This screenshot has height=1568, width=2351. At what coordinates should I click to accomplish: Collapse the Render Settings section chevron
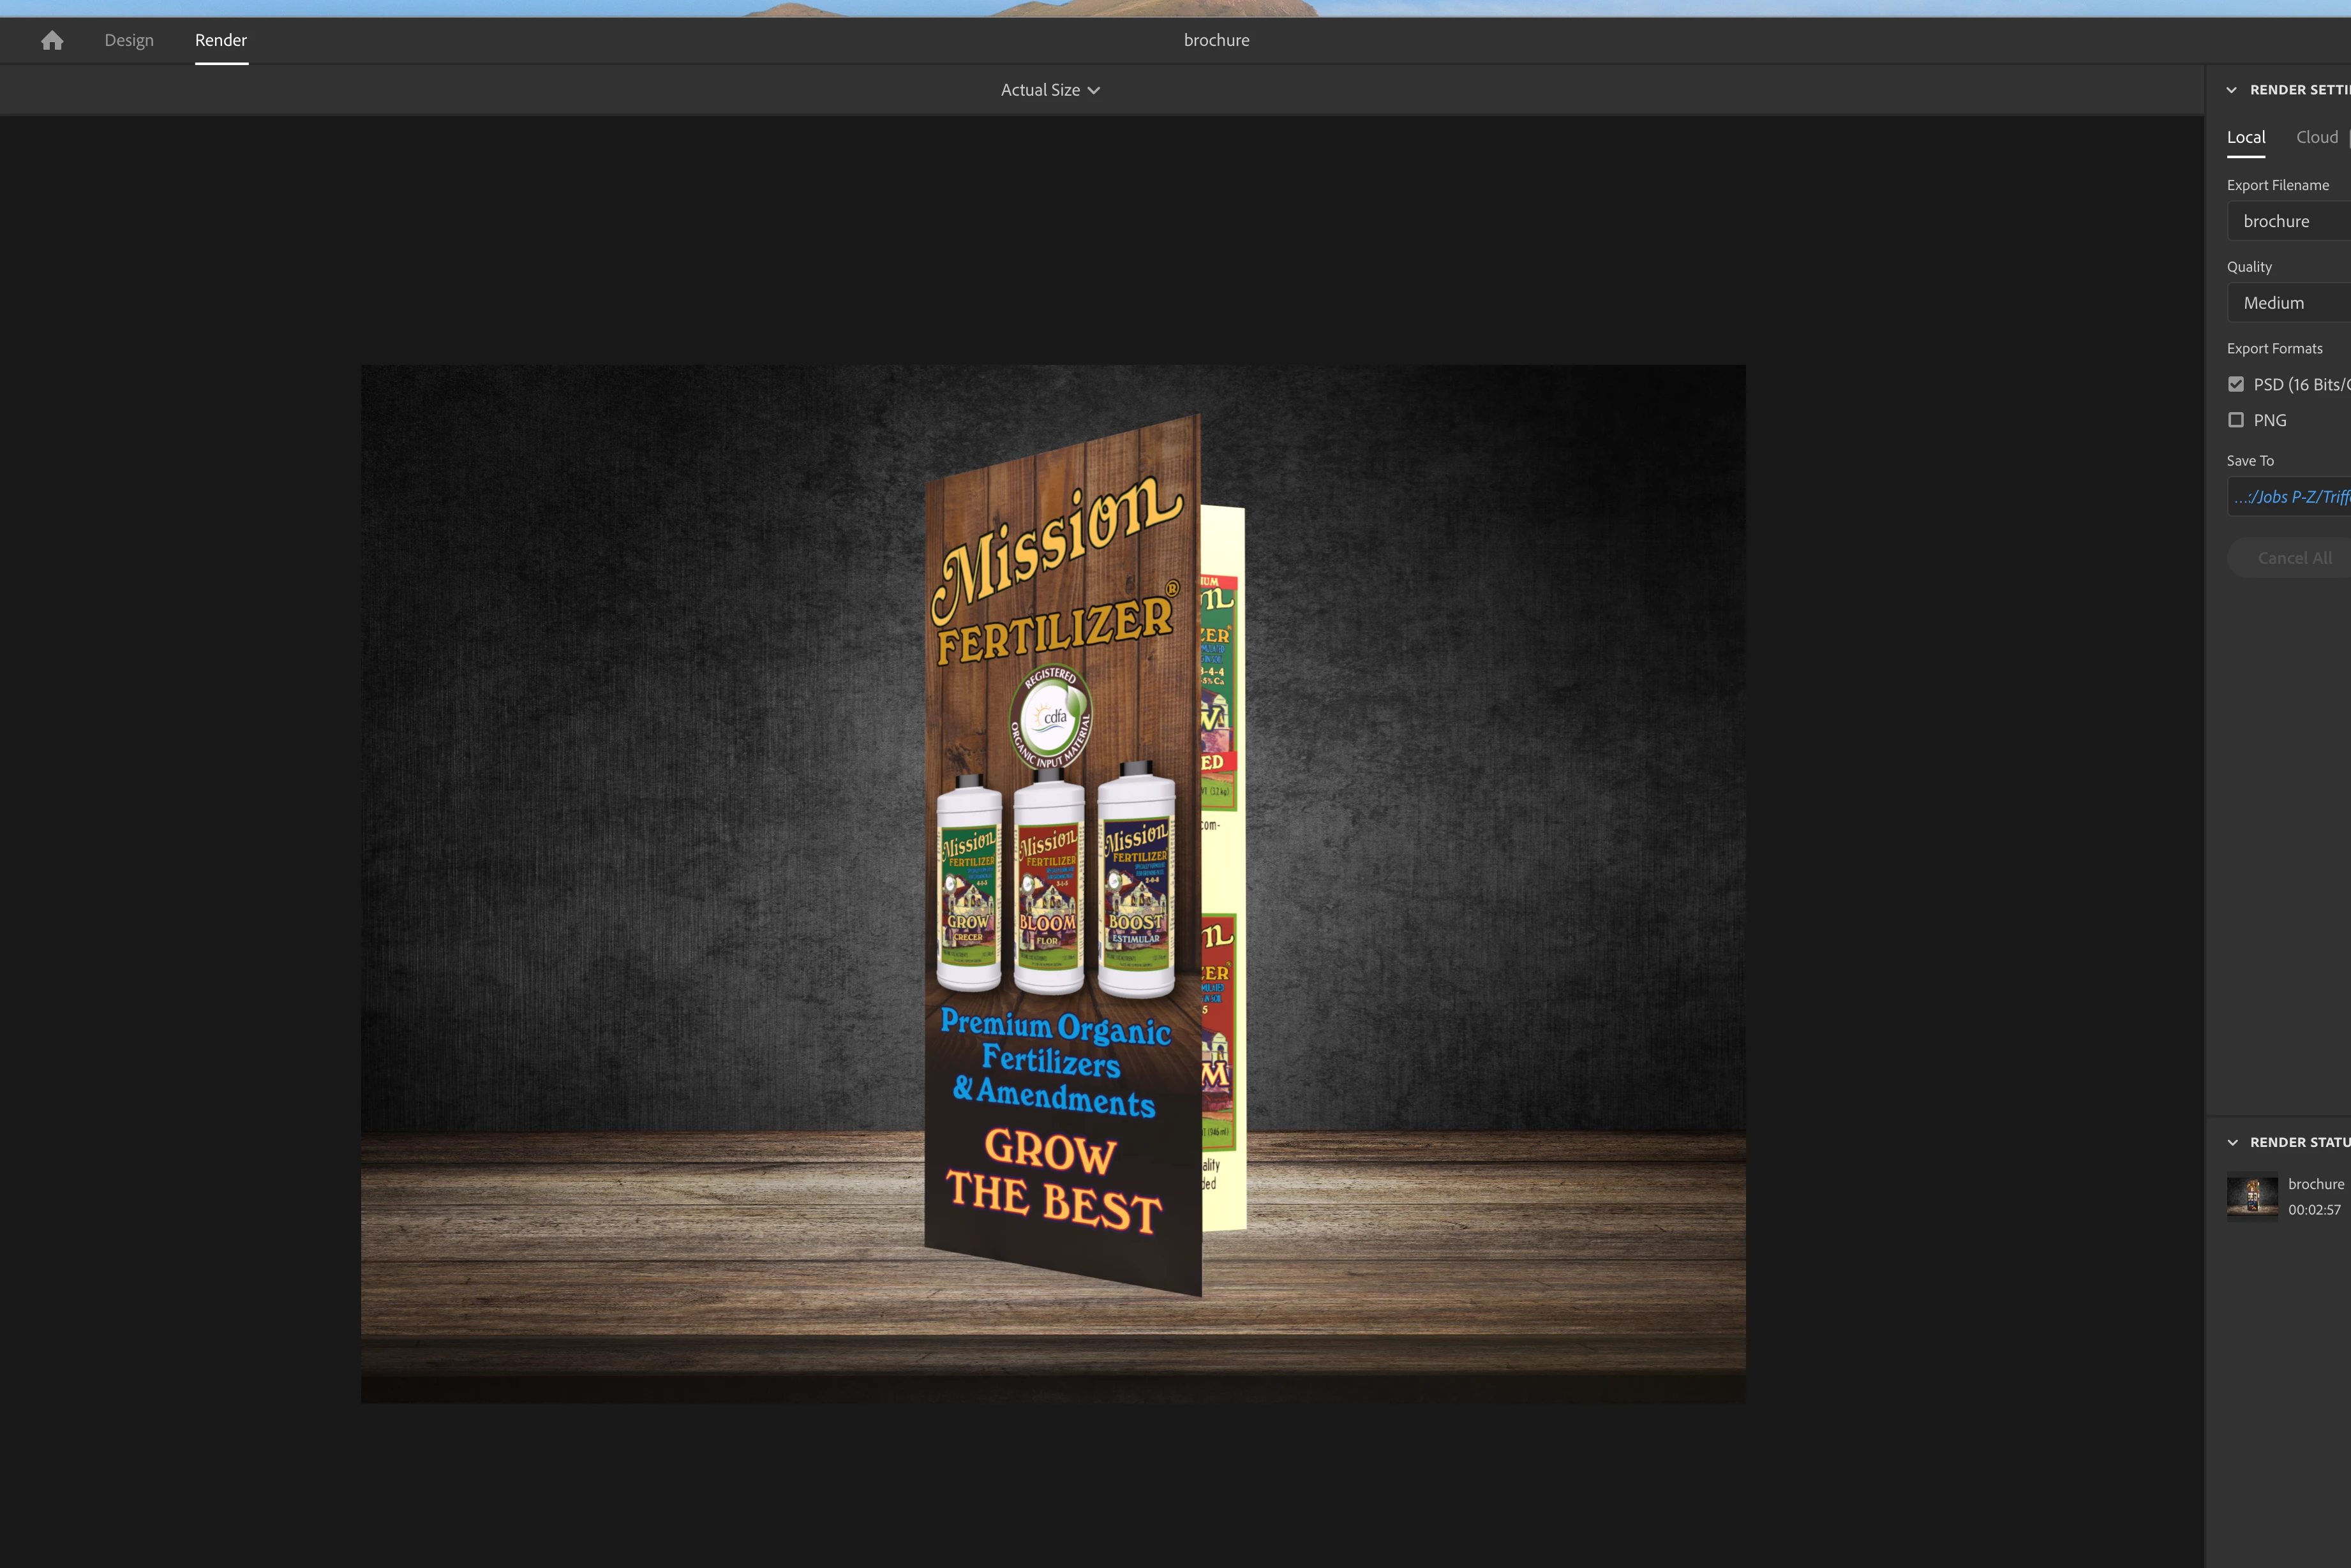(x=2231, y=90)
